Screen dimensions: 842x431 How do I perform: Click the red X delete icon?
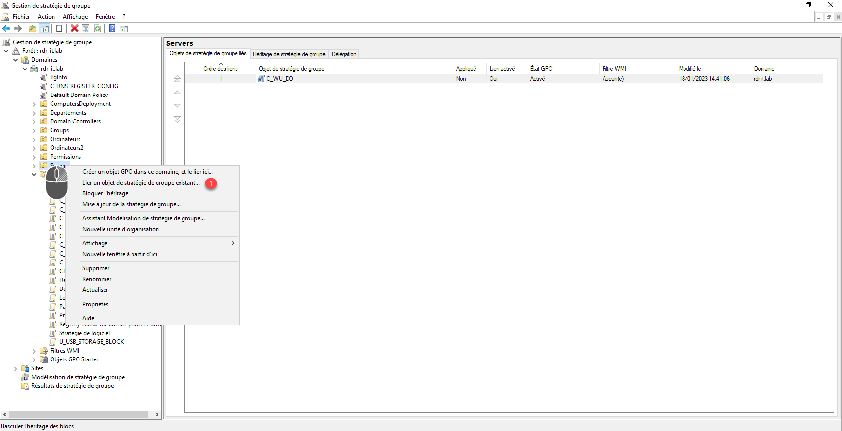tap(74, 29)
